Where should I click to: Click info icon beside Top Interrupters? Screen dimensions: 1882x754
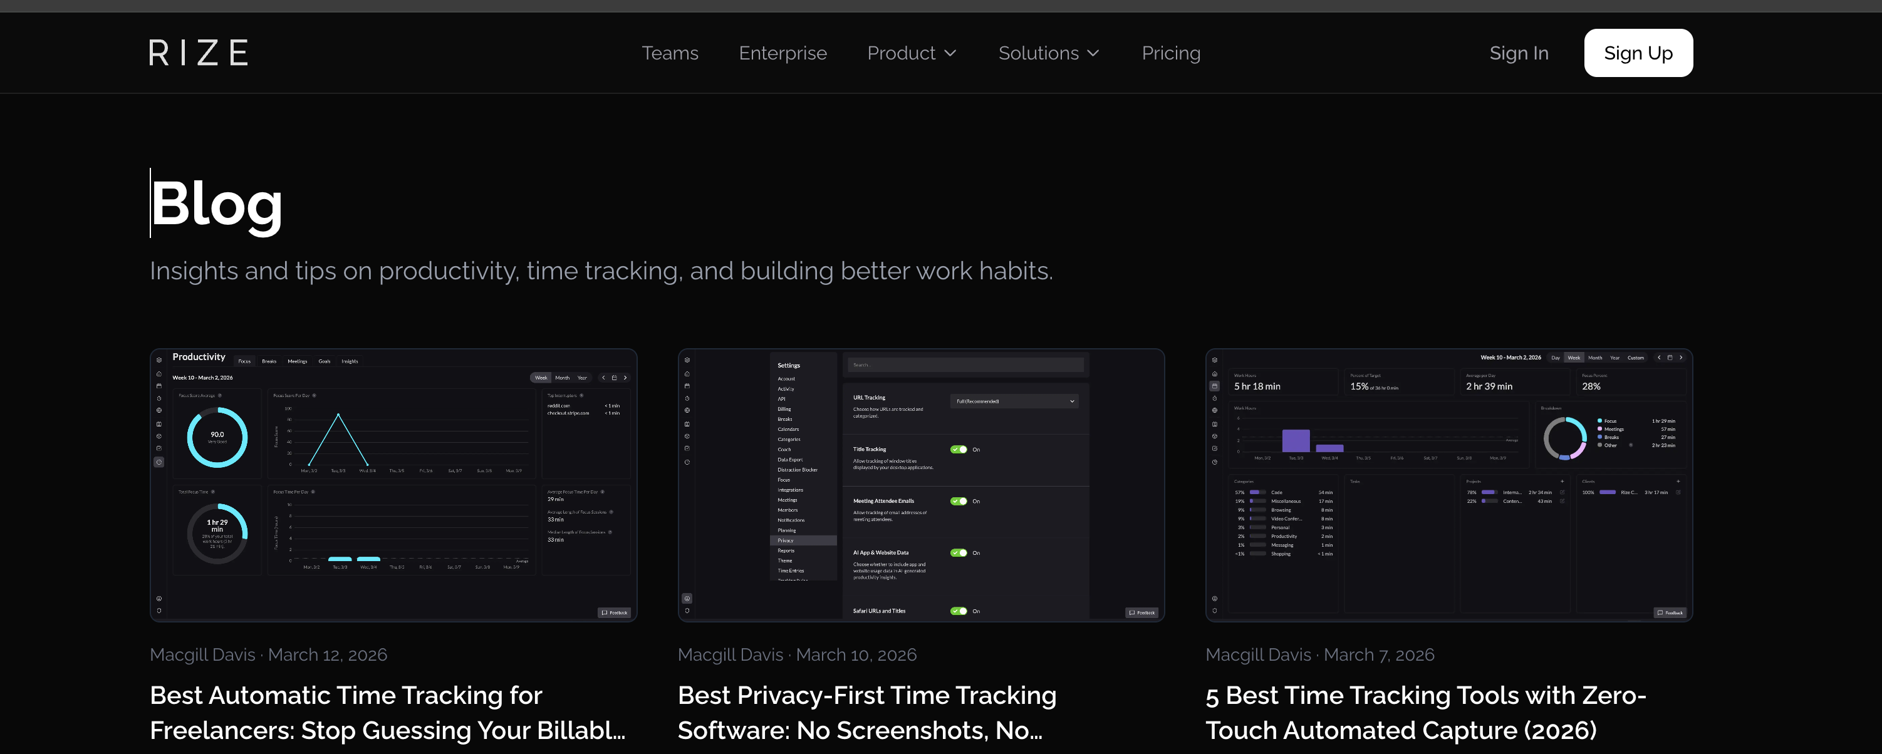click(581, 395)
